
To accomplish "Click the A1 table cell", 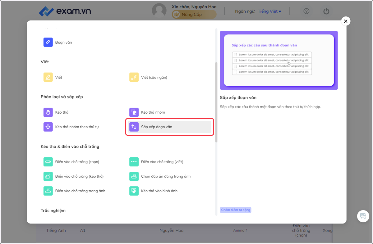I will [x=83, y=230].
